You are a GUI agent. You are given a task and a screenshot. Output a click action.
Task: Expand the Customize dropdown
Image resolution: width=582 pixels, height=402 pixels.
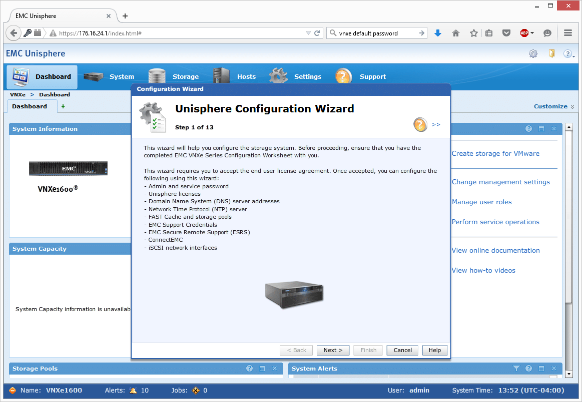tap(554, 106)
